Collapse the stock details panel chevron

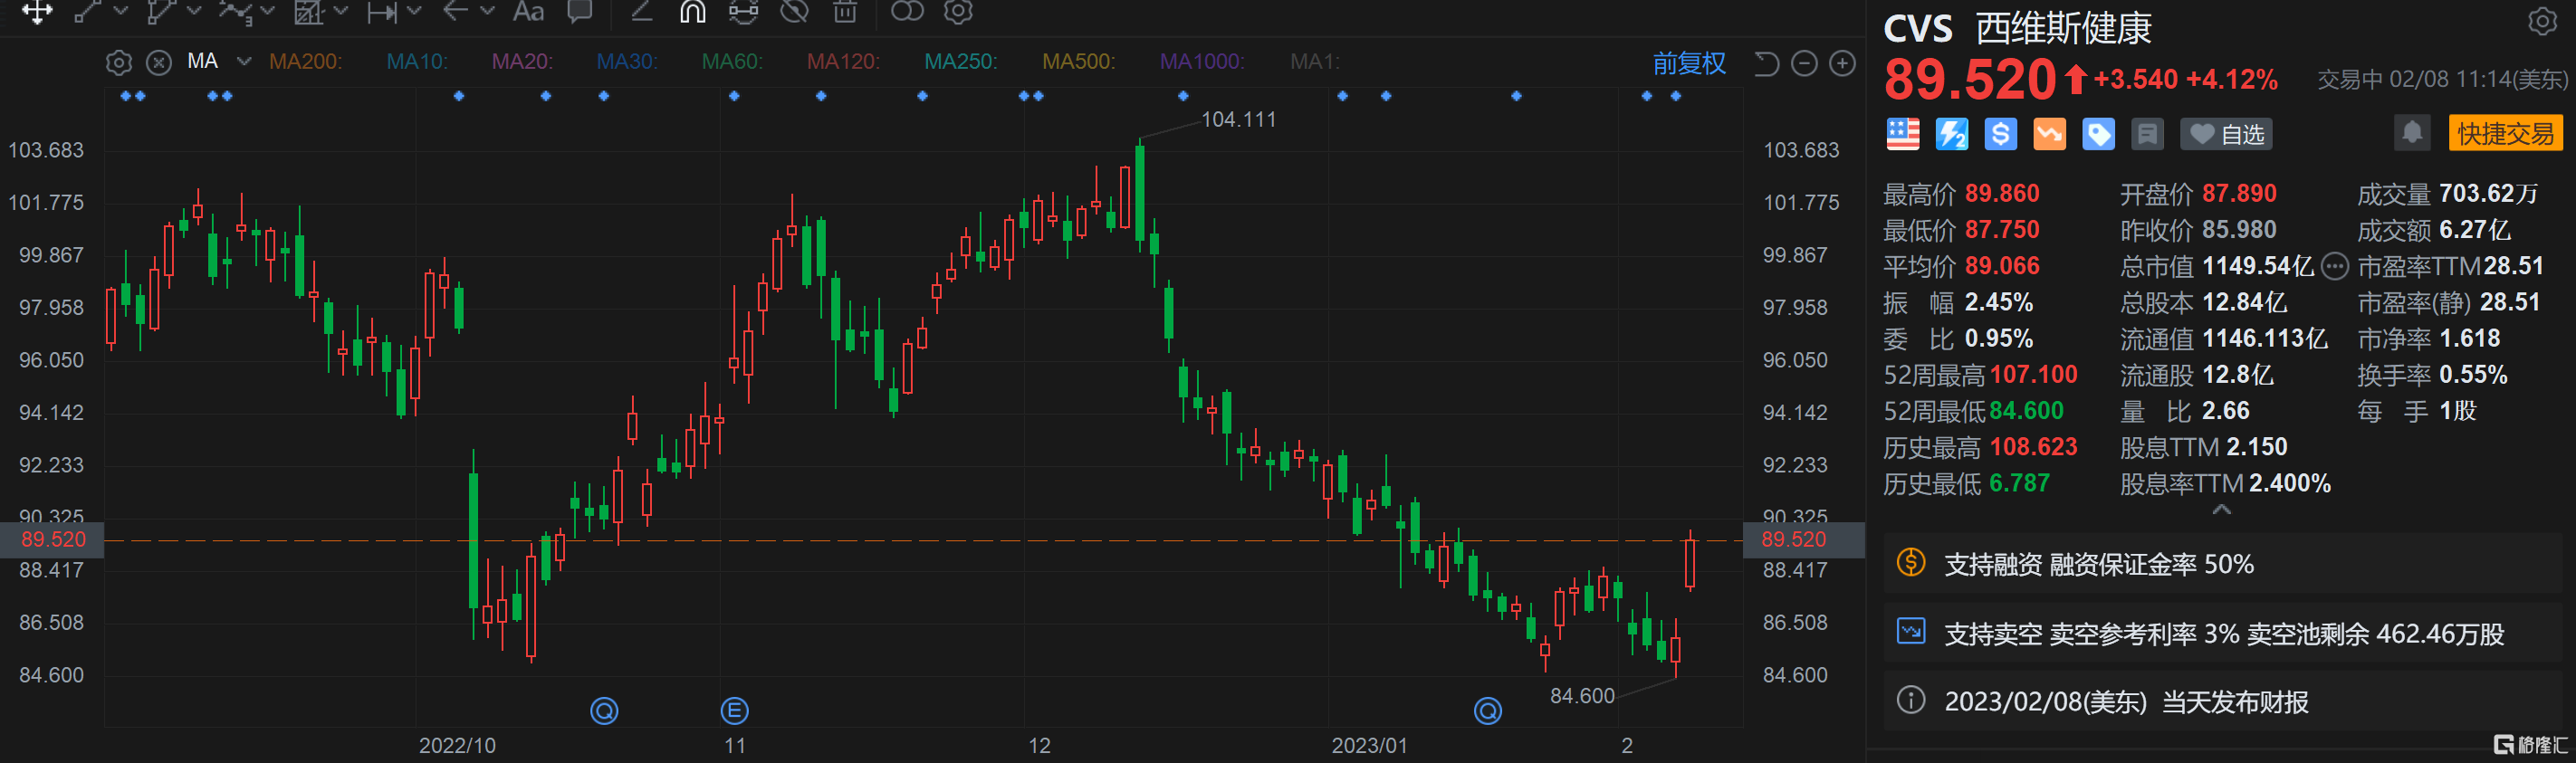tap(2221, 510)
